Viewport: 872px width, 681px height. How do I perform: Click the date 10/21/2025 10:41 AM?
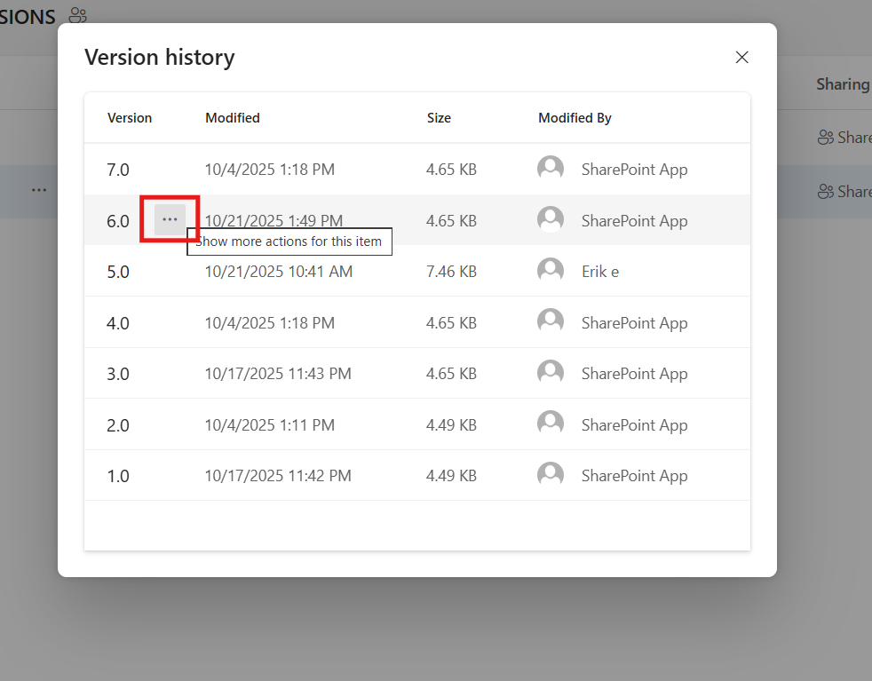coord(279,272)
